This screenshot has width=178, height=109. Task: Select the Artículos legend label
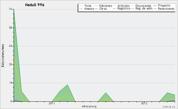(123, 6)
